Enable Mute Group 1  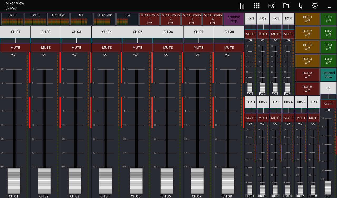click(149, 19)
